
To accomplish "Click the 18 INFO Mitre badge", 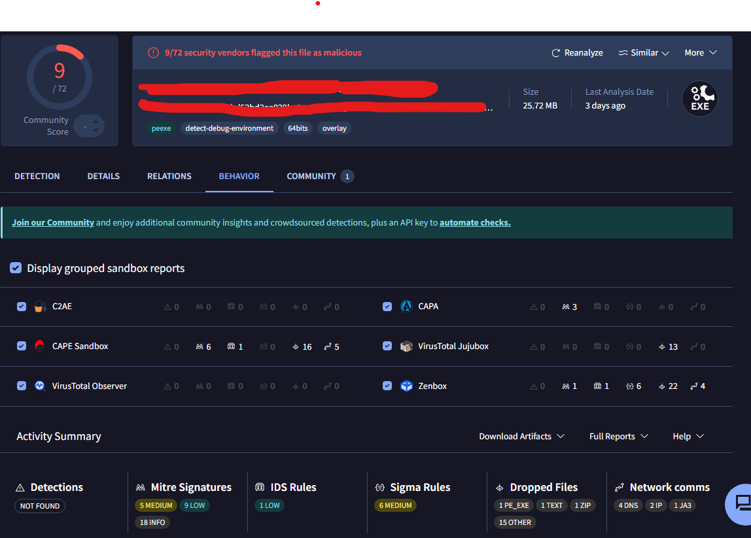I will pyautogui.click(x=152, y=522).
